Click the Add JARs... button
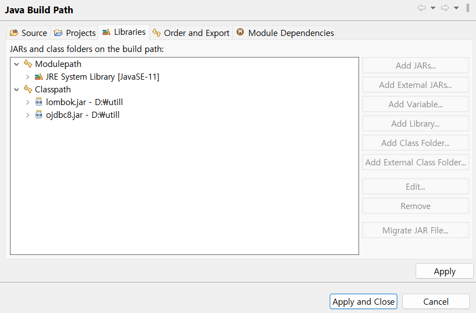 tap(415, 65)
